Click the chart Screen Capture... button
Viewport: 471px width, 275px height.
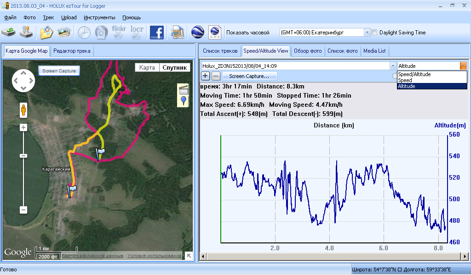pos(249,76)
